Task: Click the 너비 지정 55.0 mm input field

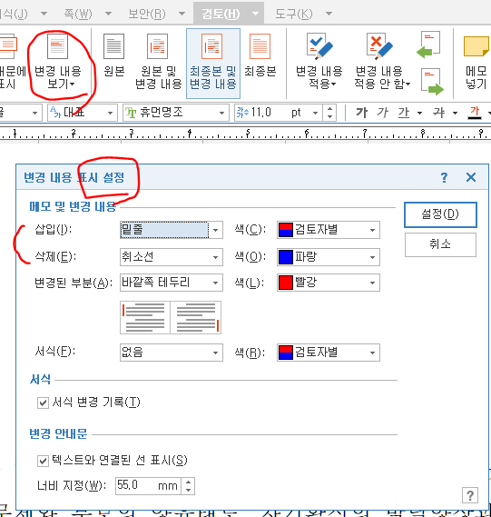Action: (x=148, y=486)
